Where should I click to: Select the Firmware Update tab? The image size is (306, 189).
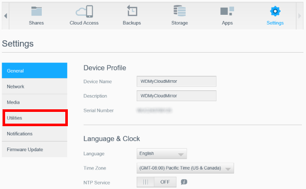35,150
